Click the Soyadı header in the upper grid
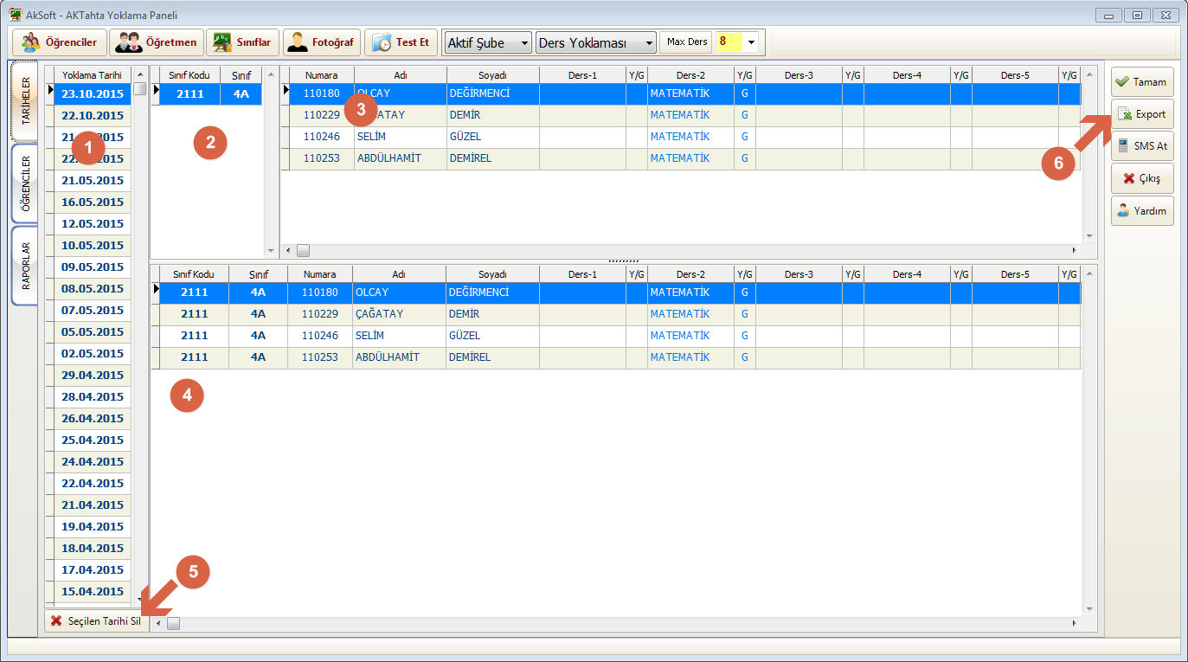1188x662 pixels. coord(492,74)
